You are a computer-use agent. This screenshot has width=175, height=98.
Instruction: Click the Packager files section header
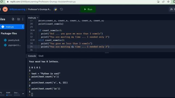tap(9, 33)
